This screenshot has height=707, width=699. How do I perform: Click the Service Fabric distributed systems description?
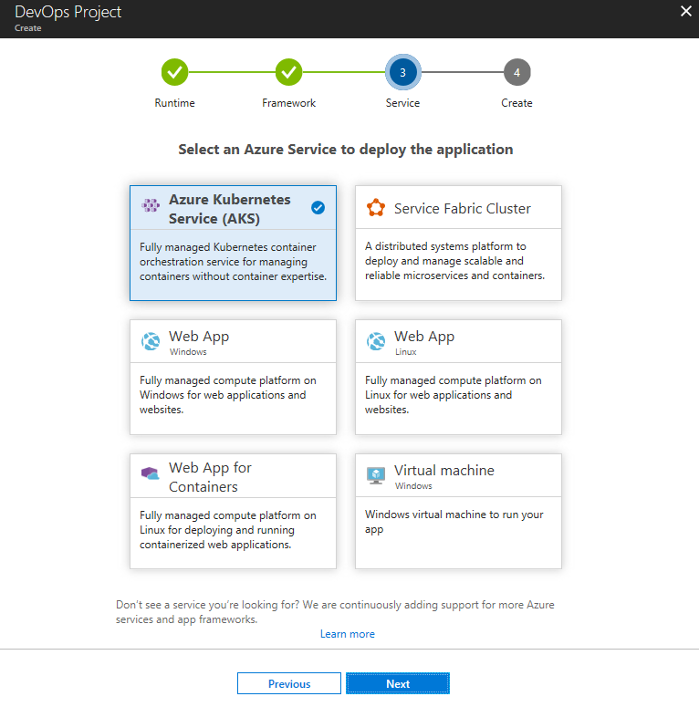(x=454, y=261)
